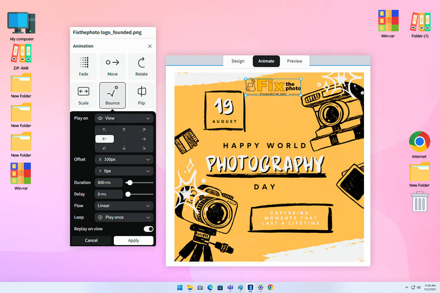The width and height of the screenshot is (440, 293).
Task: Open the Windows Start menu
Action: click(180, 287)
